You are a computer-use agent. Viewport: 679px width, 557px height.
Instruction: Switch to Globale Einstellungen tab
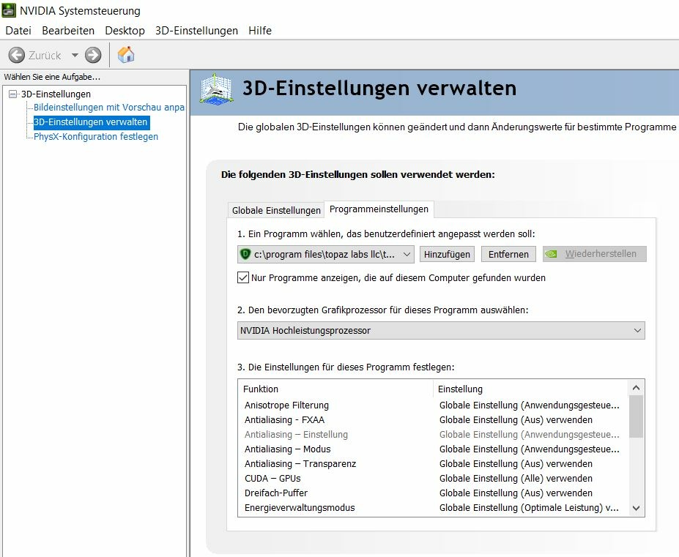[276, 210]
